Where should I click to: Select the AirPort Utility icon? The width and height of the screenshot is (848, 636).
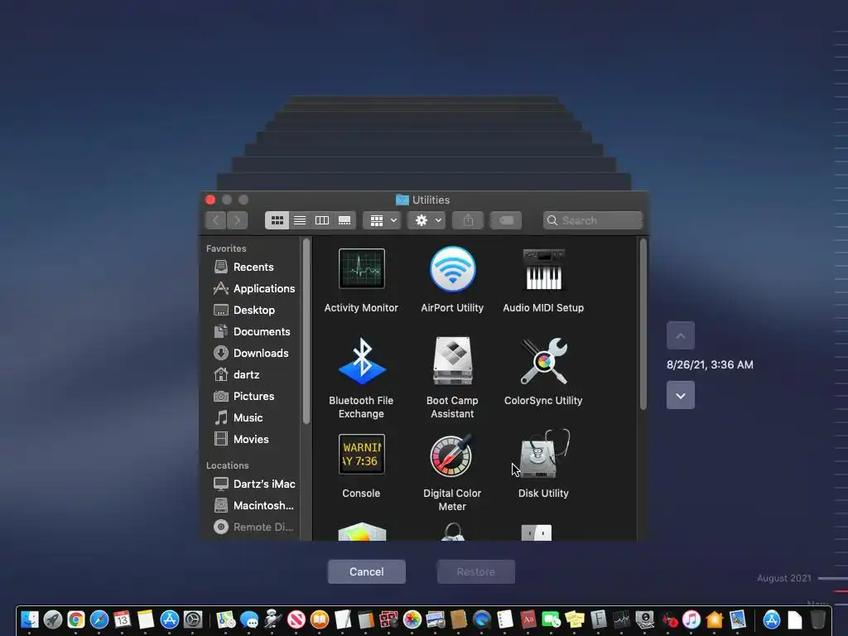pyautogui.click(x=453, y=269)
